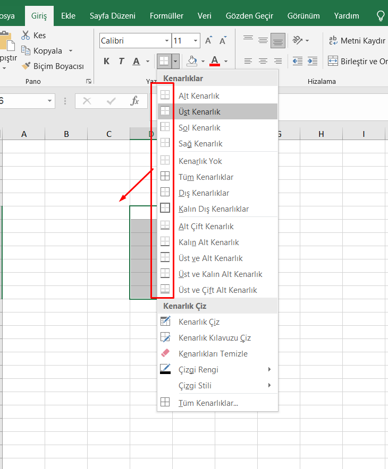
Task: Choose Sağ Kenarlık from borders menu
Action: (x=217, y=143)
